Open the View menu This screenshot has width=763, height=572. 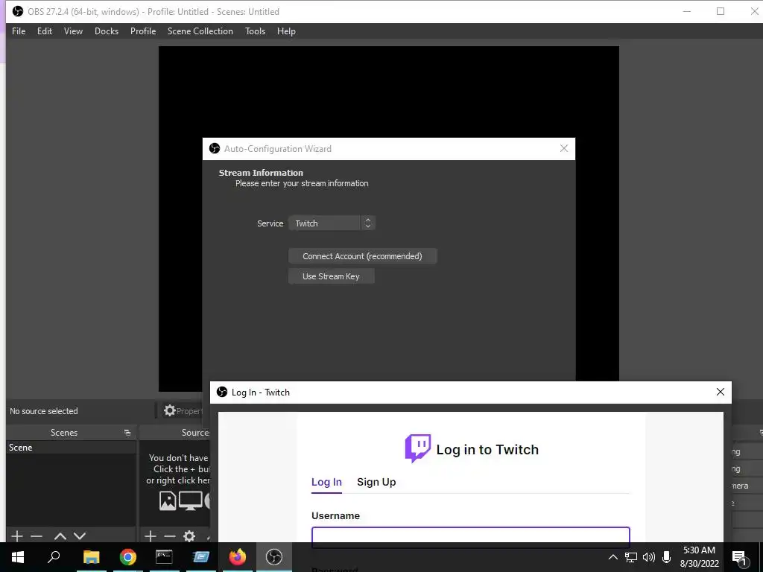pos(73,31)
